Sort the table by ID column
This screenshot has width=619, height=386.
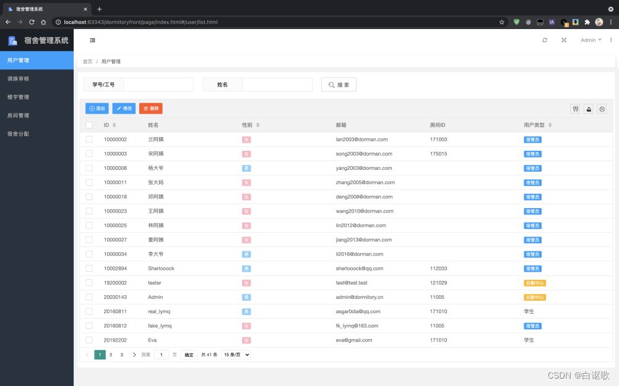pos(114,124)
